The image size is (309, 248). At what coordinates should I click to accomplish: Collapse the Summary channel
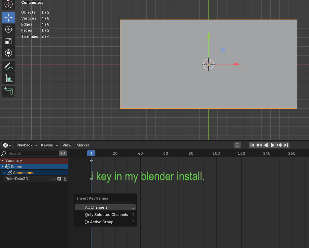tap(2, 160)
